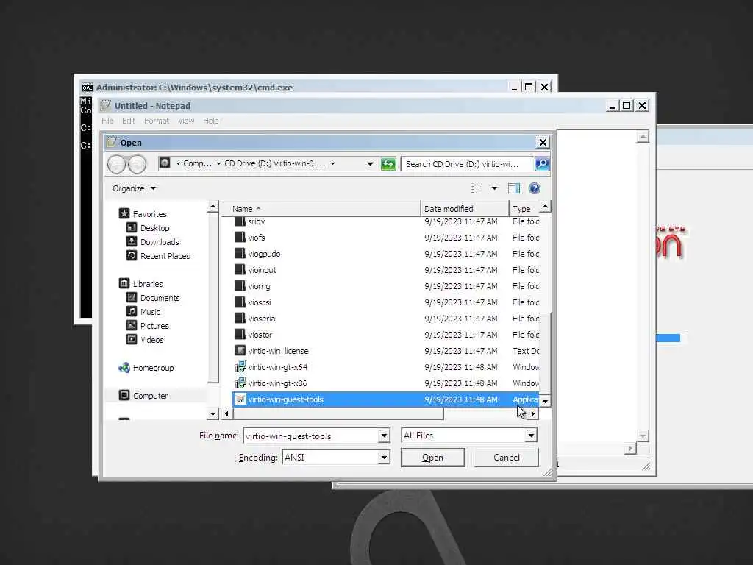
Task: Open Notepad View menu
Action: click(x=186, y=121)
